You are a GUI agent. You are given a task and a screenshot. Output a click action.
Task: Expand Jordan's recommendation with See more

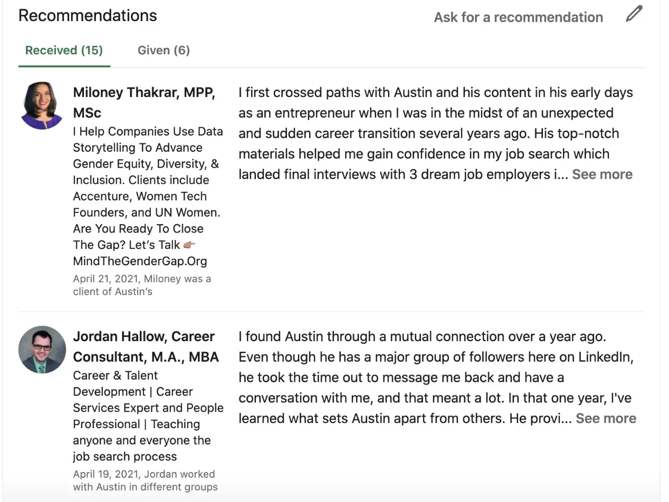point(606,418)
